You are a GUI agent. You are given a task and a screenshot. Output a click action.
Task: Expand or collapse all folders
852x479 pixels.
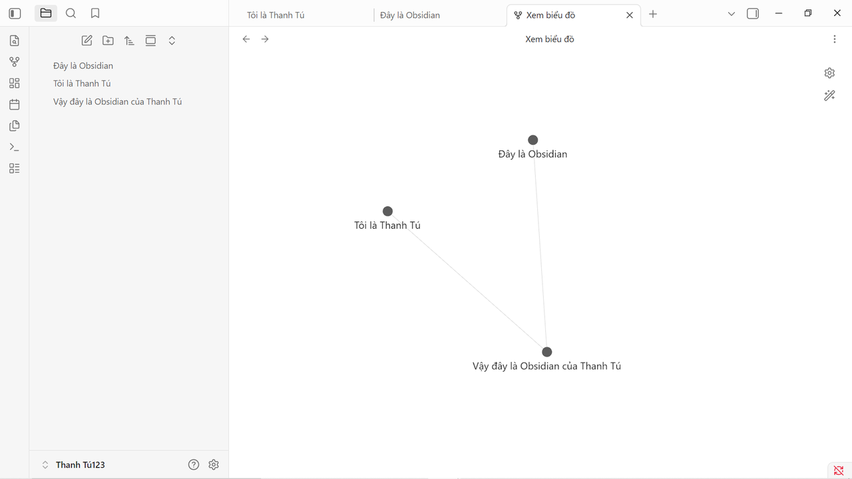tap(172, 41)
